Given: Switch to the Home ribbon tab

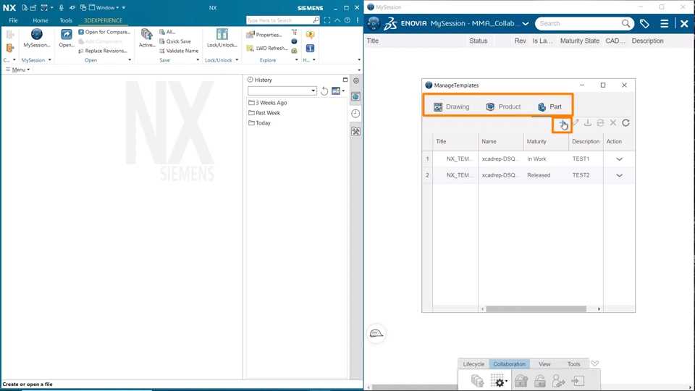Looking at the screenshot, I should point(41,20).
